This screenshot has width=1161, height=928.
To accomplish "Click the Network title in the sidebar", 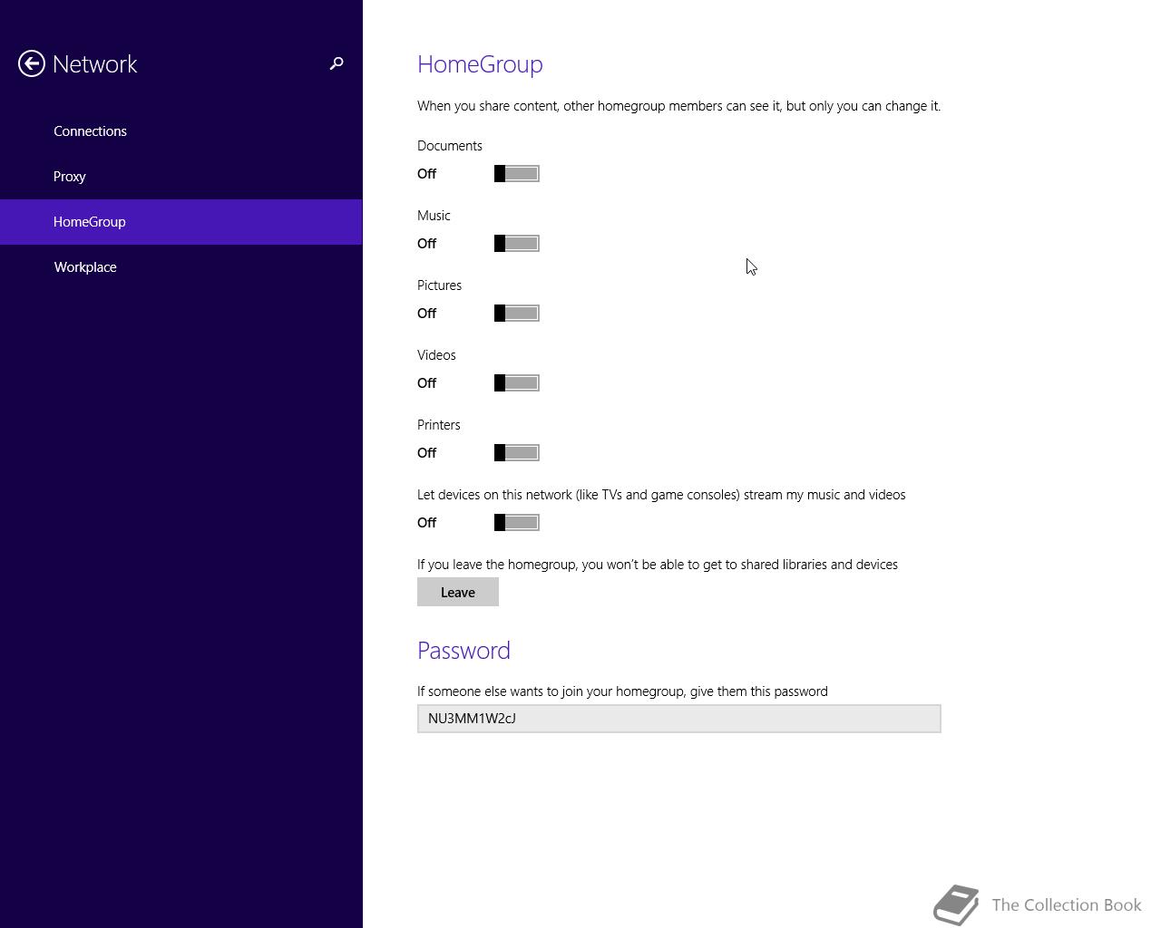I will point(95,64).
